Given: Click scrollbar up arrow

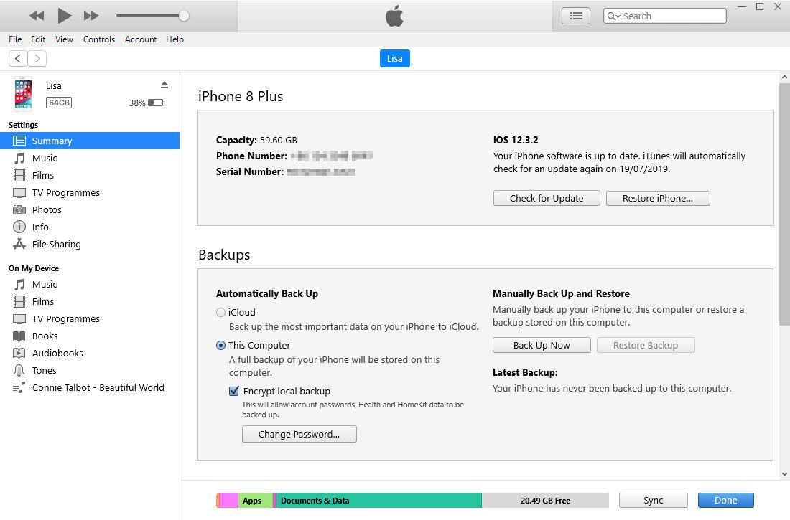Looking at the screenshot, I should [784, 77].
